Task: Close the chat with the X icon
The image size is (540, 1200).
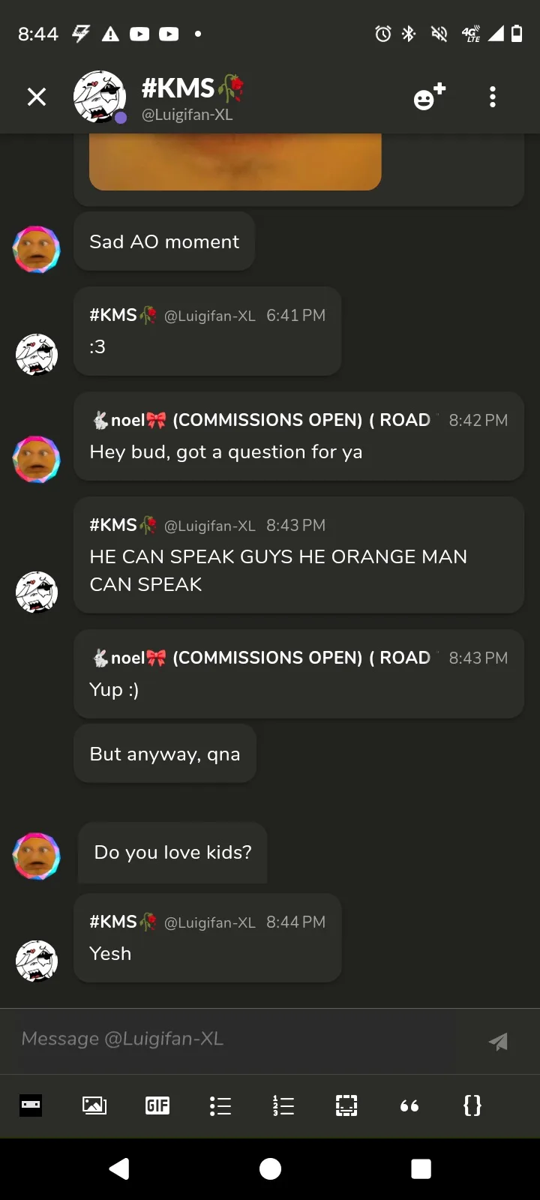Action: 37,97
